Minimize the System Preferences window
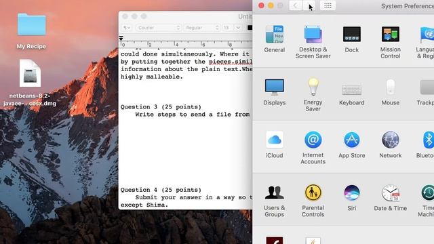434x244 pixels. pyautogui.click(x=271, y=5)
